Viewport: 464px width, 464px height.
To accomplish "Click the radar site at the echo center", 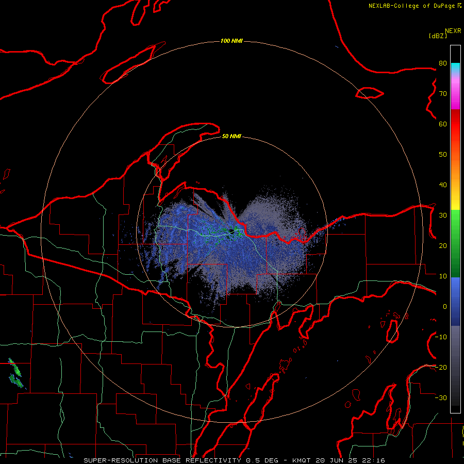I will point(231,232).
